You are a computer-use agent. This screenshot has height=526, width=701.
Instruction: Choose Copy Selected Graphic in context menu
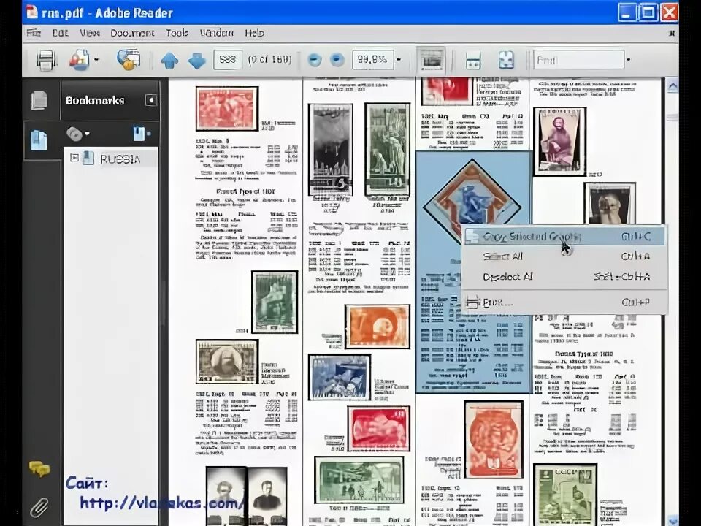[x=564, y=236]
